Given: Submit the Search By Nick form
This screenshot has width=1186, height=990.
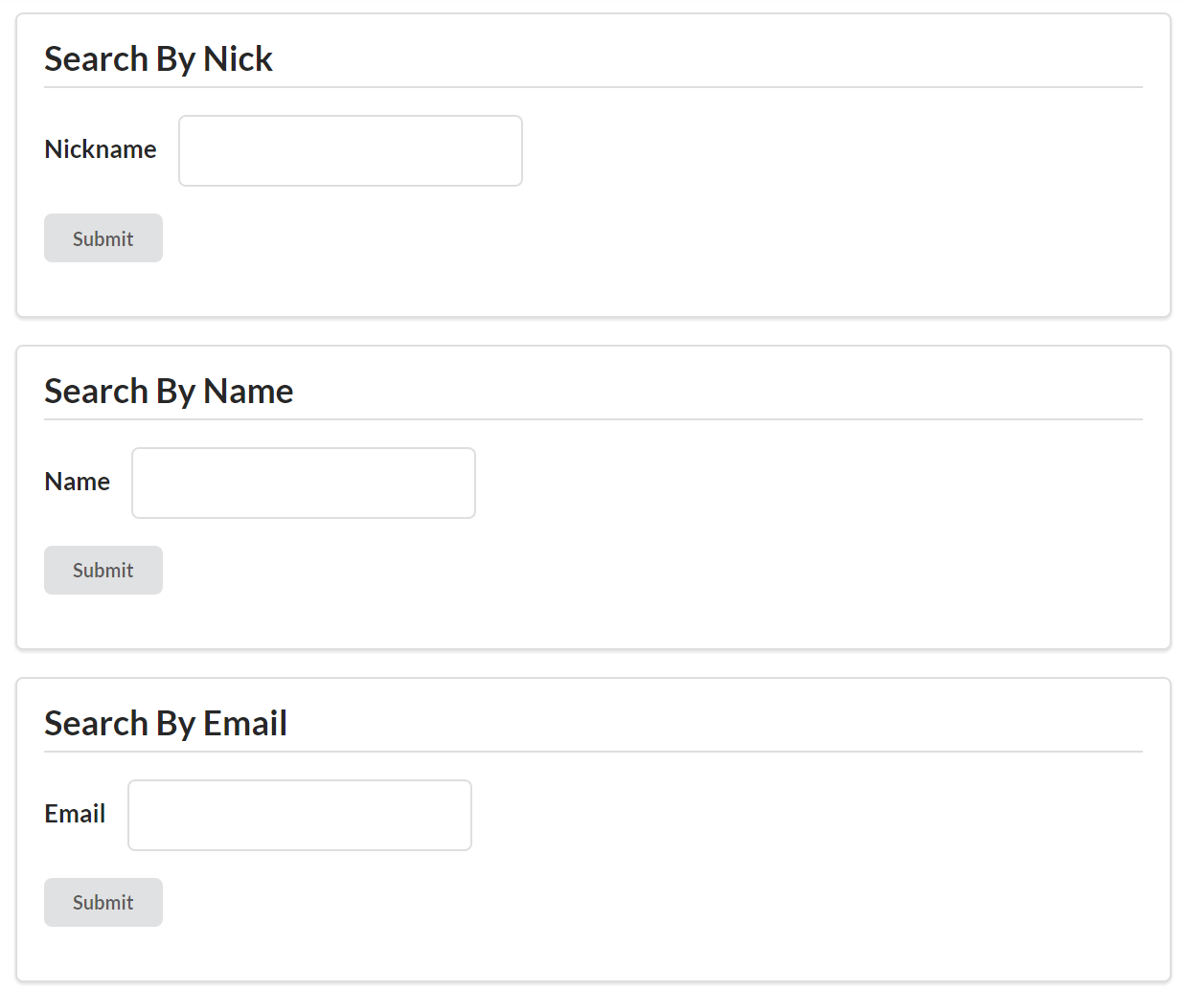Looking at the screenshot, I should [x=103, y=238].
